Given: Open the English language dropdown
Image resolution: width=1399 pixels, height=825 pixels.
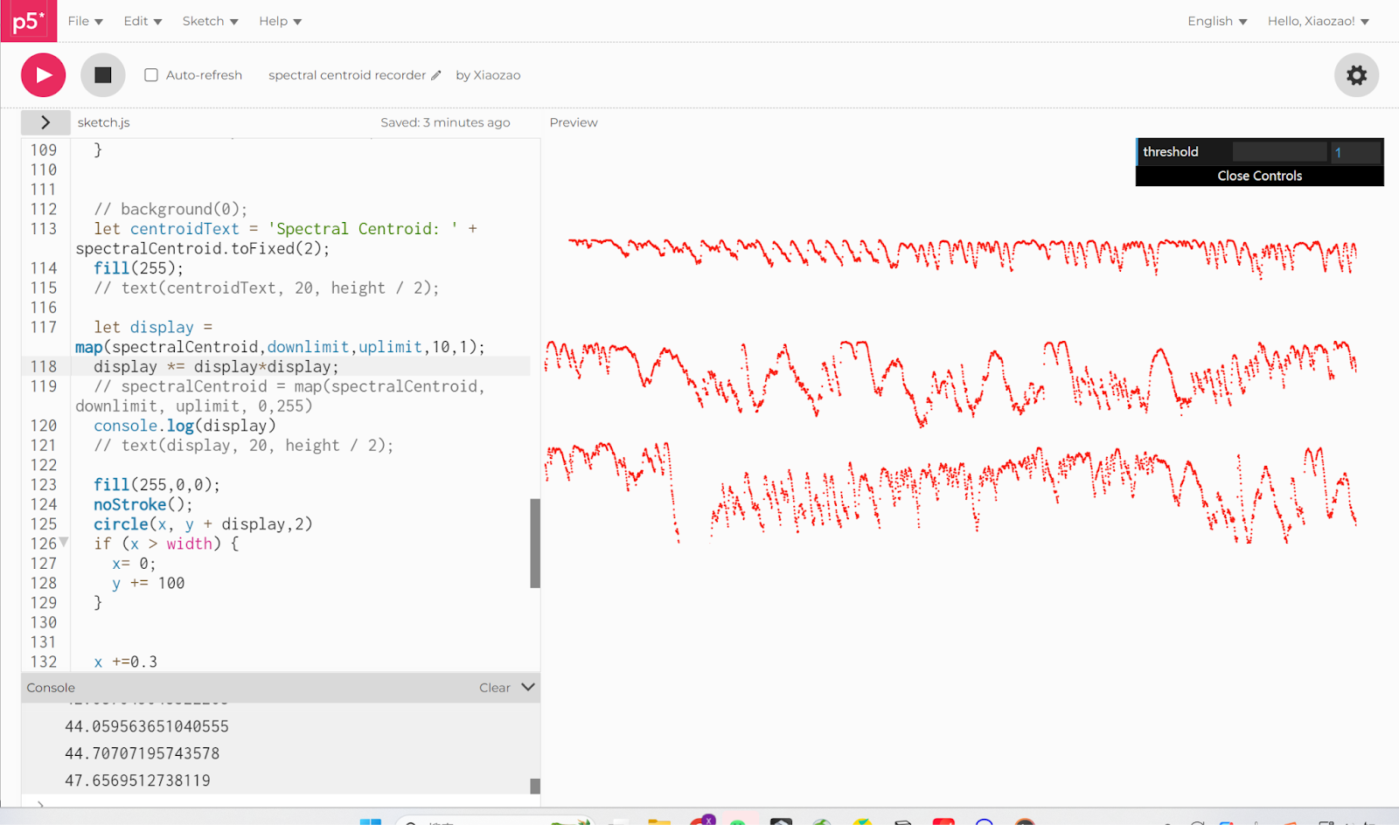Looking at the screenshot, I should pyautogui.click(x=1217, y=21).
